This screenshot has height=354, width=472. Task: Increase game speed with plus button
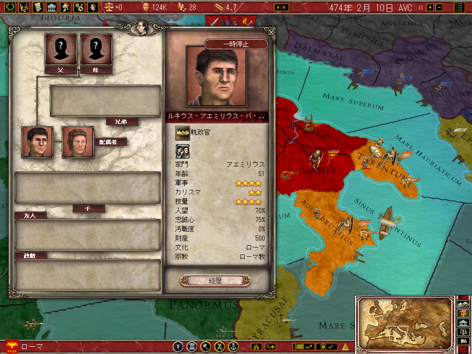pos(430,7)
